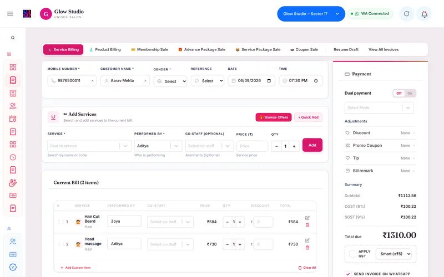Open the pink customers sidebar icon
The image size is (444, 277).
pyautogui.click(x=13, y=106)
